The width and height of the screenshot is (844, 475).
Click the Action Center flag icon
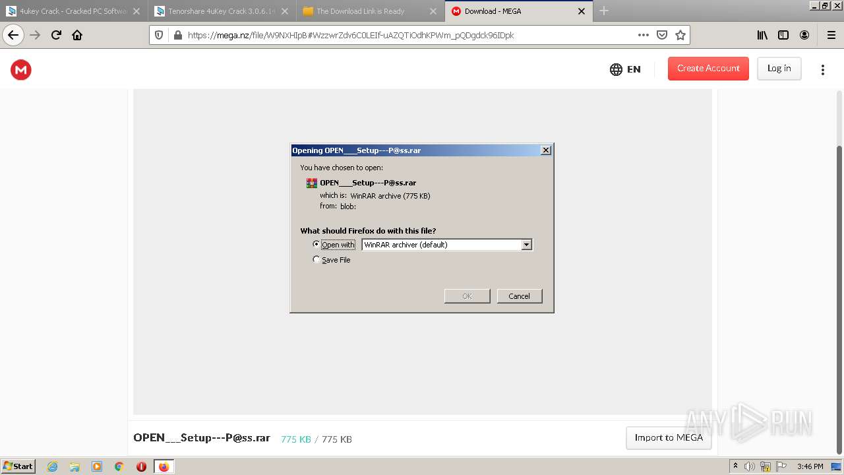(x=781, y=466)
